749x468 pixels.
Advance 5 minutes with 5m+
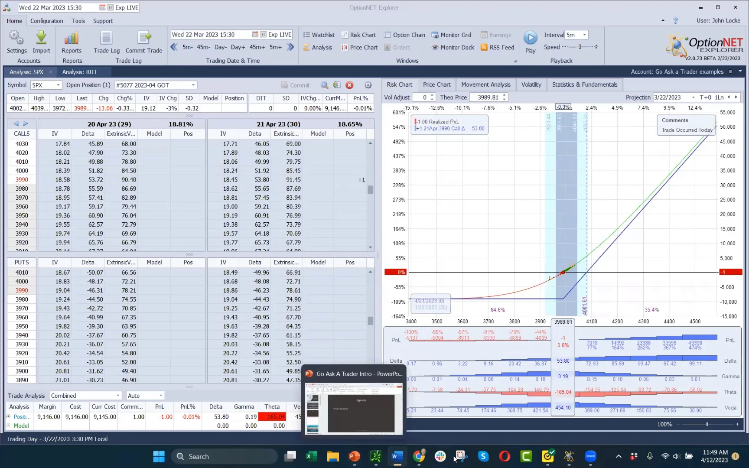pos(276,47)
